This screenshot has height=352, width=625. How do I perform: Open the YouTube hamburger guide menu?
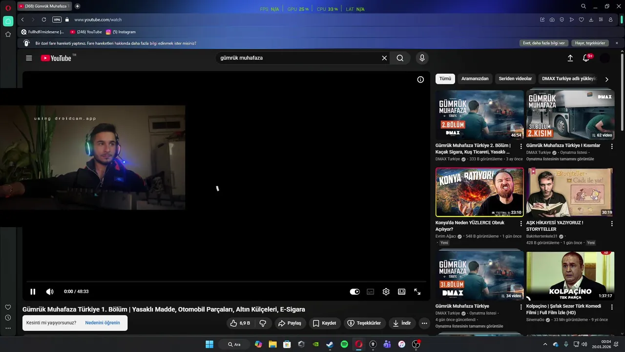click(29, 58)
